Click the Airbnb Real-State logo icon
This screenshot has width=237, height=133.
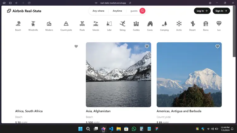pyautogui.click(x=9, y=11)
